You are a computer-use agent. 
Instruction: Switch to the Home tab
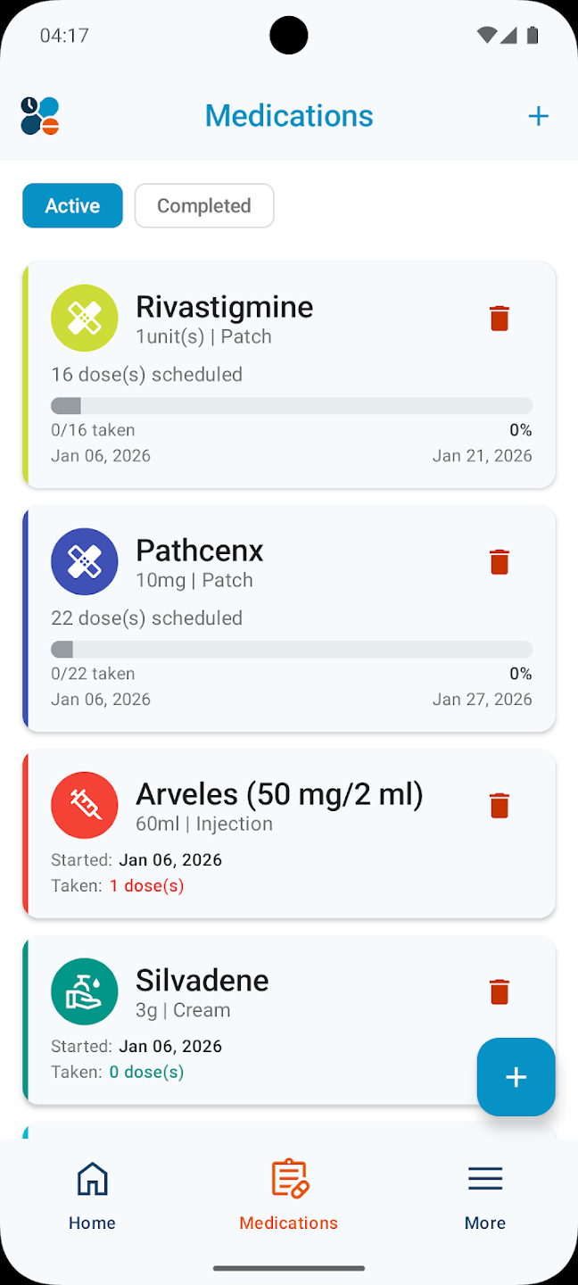(x=92, y=1194)
